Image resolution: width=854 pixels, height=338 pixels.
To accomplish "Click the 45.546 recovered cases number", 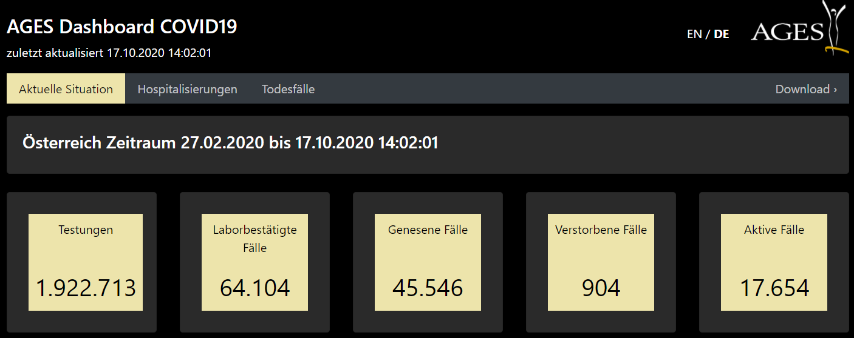I will (x=428, y=288).
